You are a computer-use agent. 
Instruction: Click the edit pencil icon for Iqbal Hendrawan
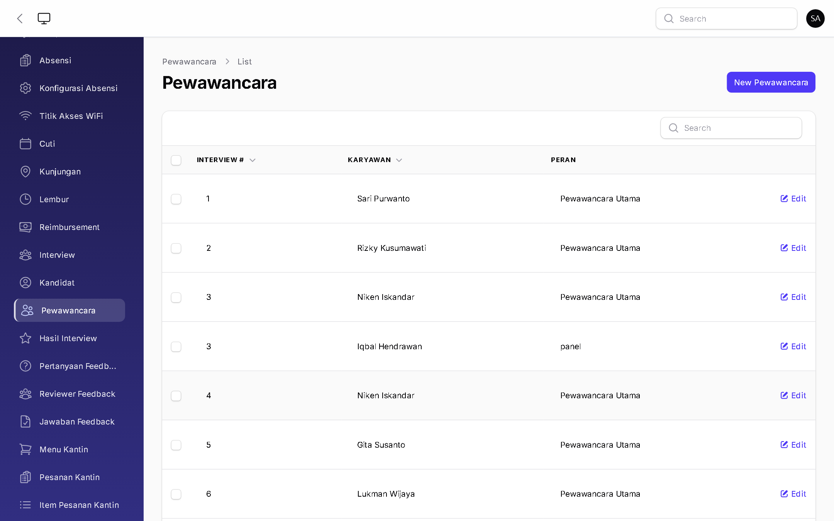[x=784, y=347]
